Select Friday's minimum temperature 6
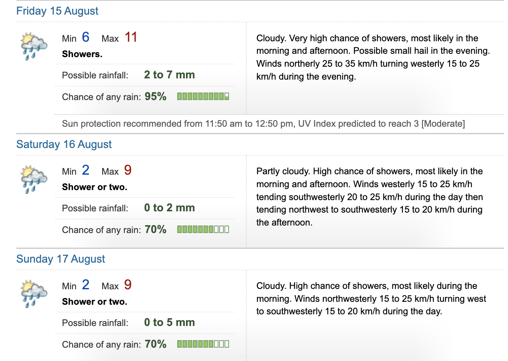508x361 pixels. click(86, 38)
